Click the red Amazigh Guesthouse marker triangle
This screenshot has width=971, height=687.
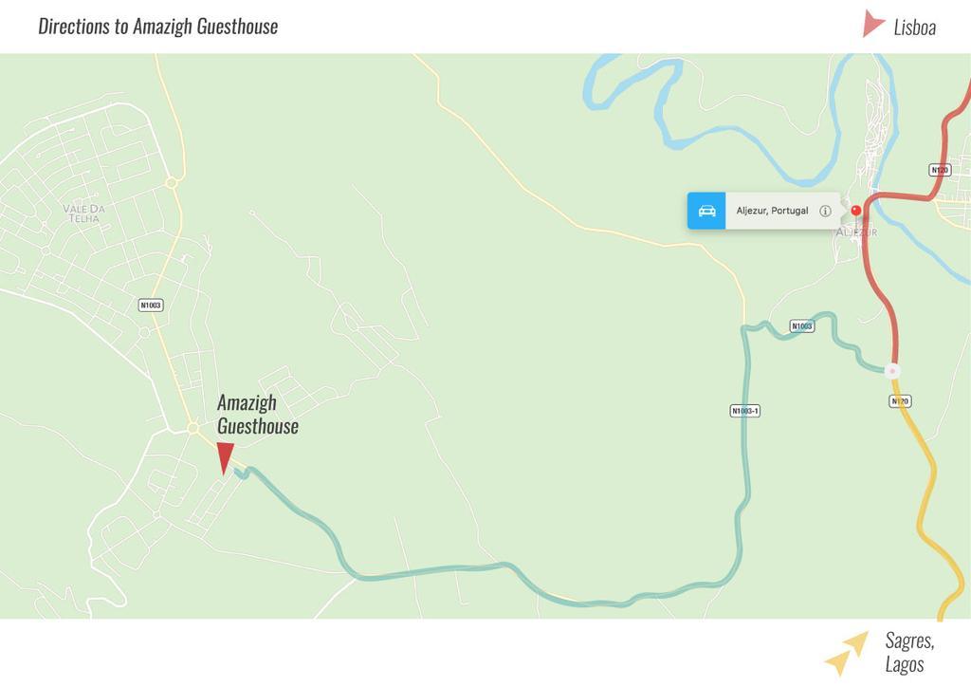point(225,458)
